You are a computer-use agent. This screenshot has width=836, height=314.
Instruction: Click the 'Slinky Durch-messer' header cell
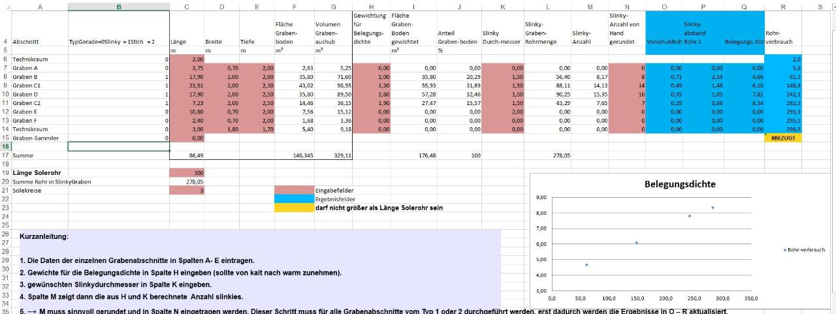(502, 37)
